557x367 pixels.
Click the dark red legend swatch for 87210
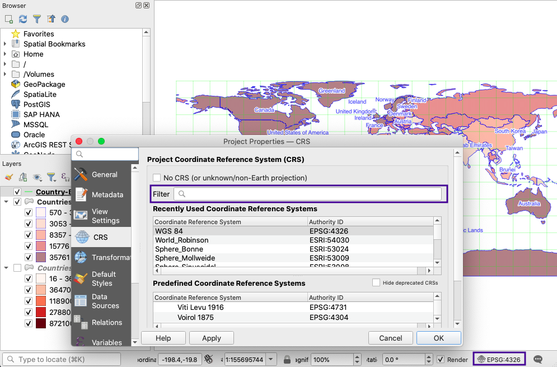[40, 323]
